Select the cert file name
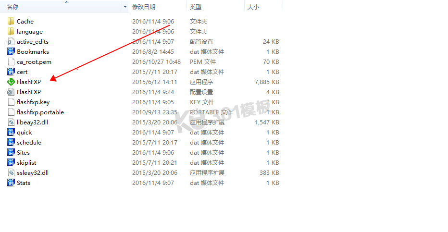The image size is (448, 232). pos(22,72)
